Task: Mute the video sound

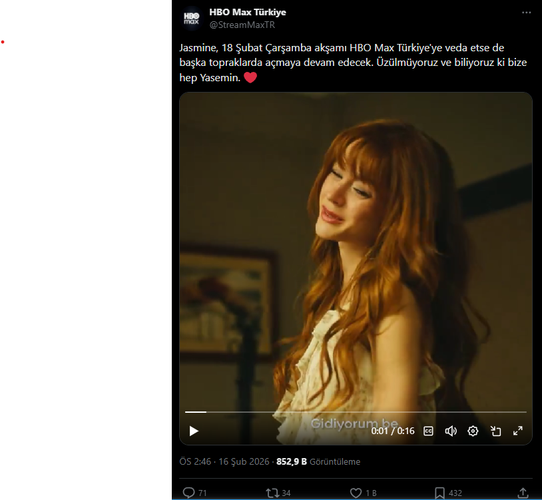Action: coord(451,431)
